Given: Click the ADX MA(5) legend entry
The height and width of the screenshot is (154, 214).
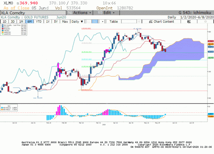Looking at the screenshot, I should (x=9, y=109).
